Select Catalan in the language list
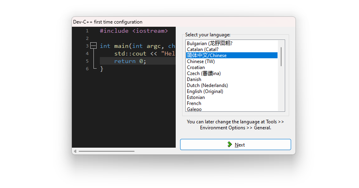Screen dimensions: 359x188 point(232,49)
